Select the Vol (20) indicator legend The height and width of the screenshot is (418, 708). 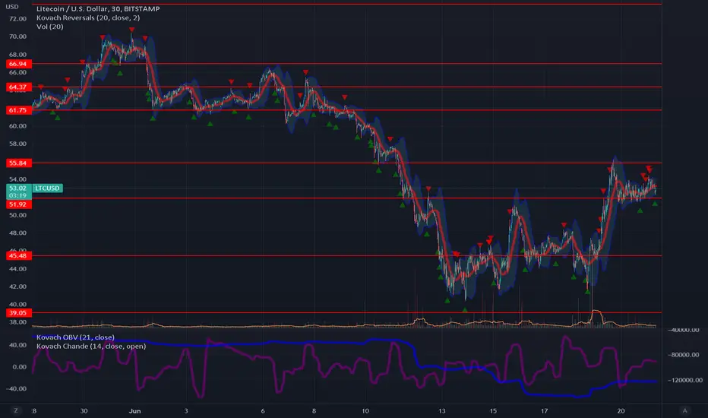[49, 27]
